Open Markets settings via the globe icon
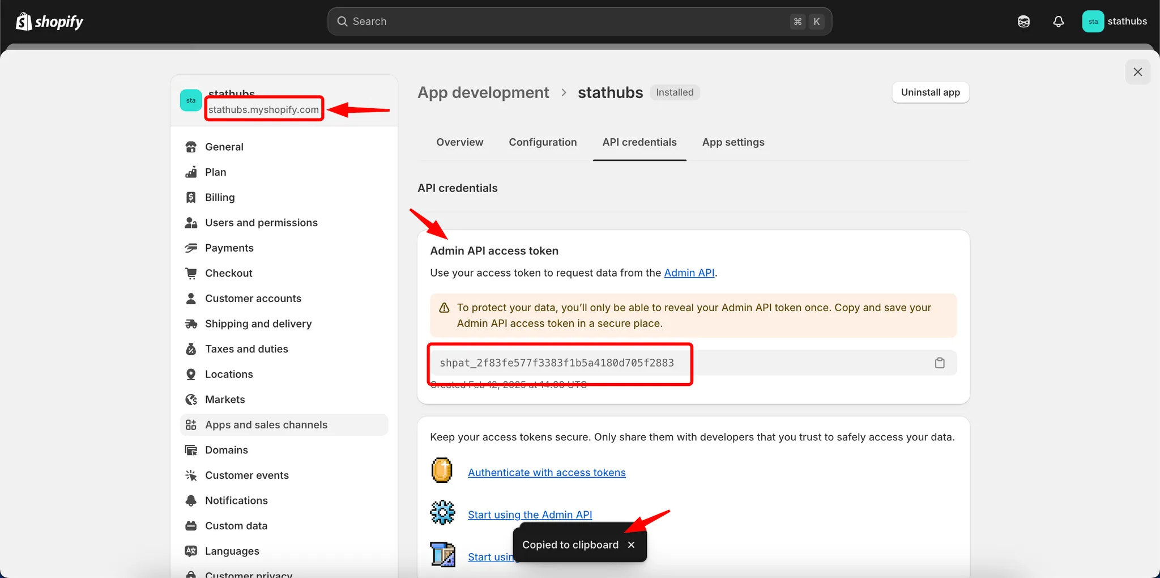Image resolution: width=1160 pixels, height=578 pixels. tap(191, 399)
